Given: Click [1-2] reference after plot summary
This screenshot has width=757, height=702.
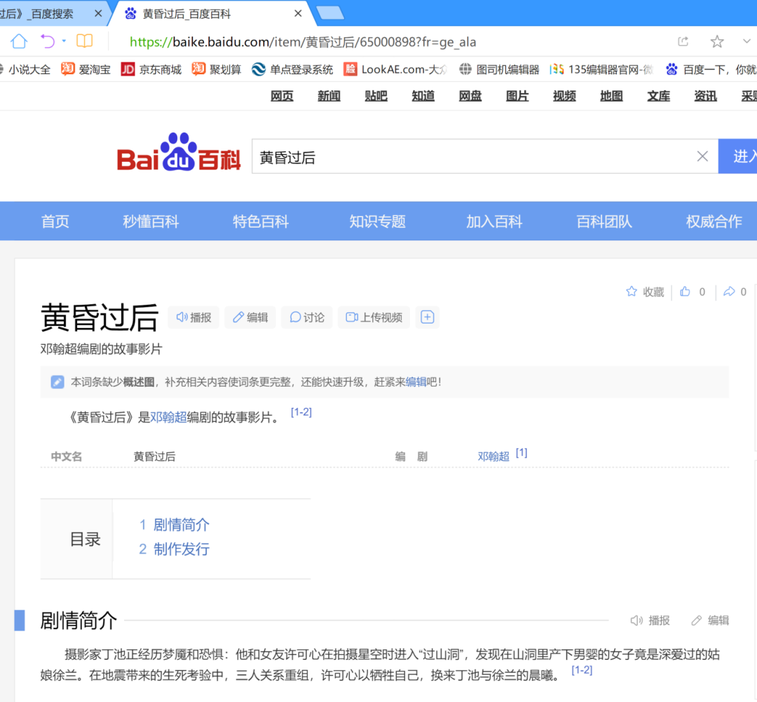Looking at the screenshot, I should pos(582,670).
